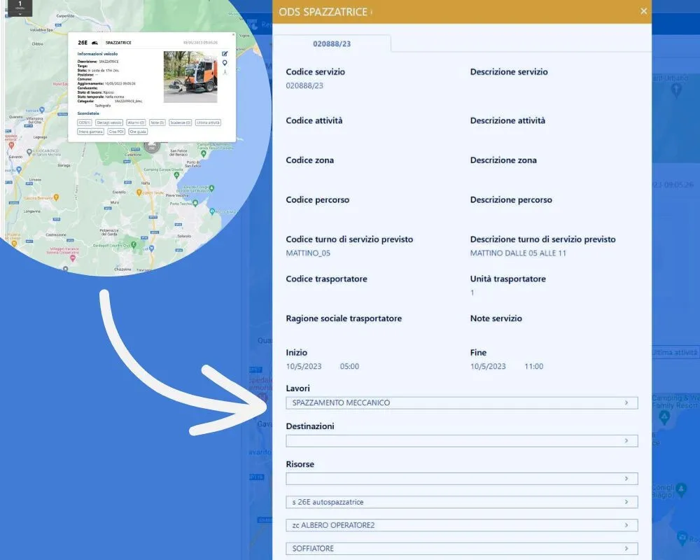Screen dimensions: 700x560
Task: Expand the SPAZZAMENTO MECCANICO row
Action: [626, 403]
